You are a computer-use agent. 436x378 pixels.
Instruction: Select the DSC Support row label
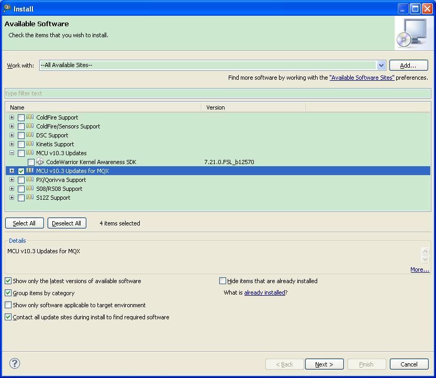pyautogui.click(x=52, y=135)
